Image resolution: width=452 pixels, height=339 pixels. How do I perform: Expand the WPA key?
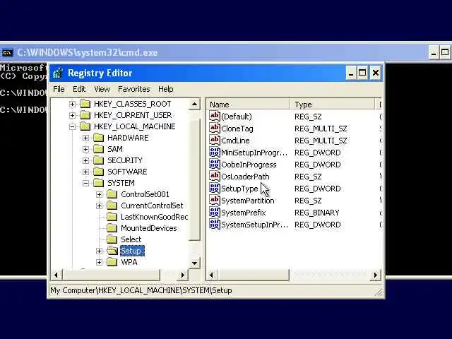point(99,262)
